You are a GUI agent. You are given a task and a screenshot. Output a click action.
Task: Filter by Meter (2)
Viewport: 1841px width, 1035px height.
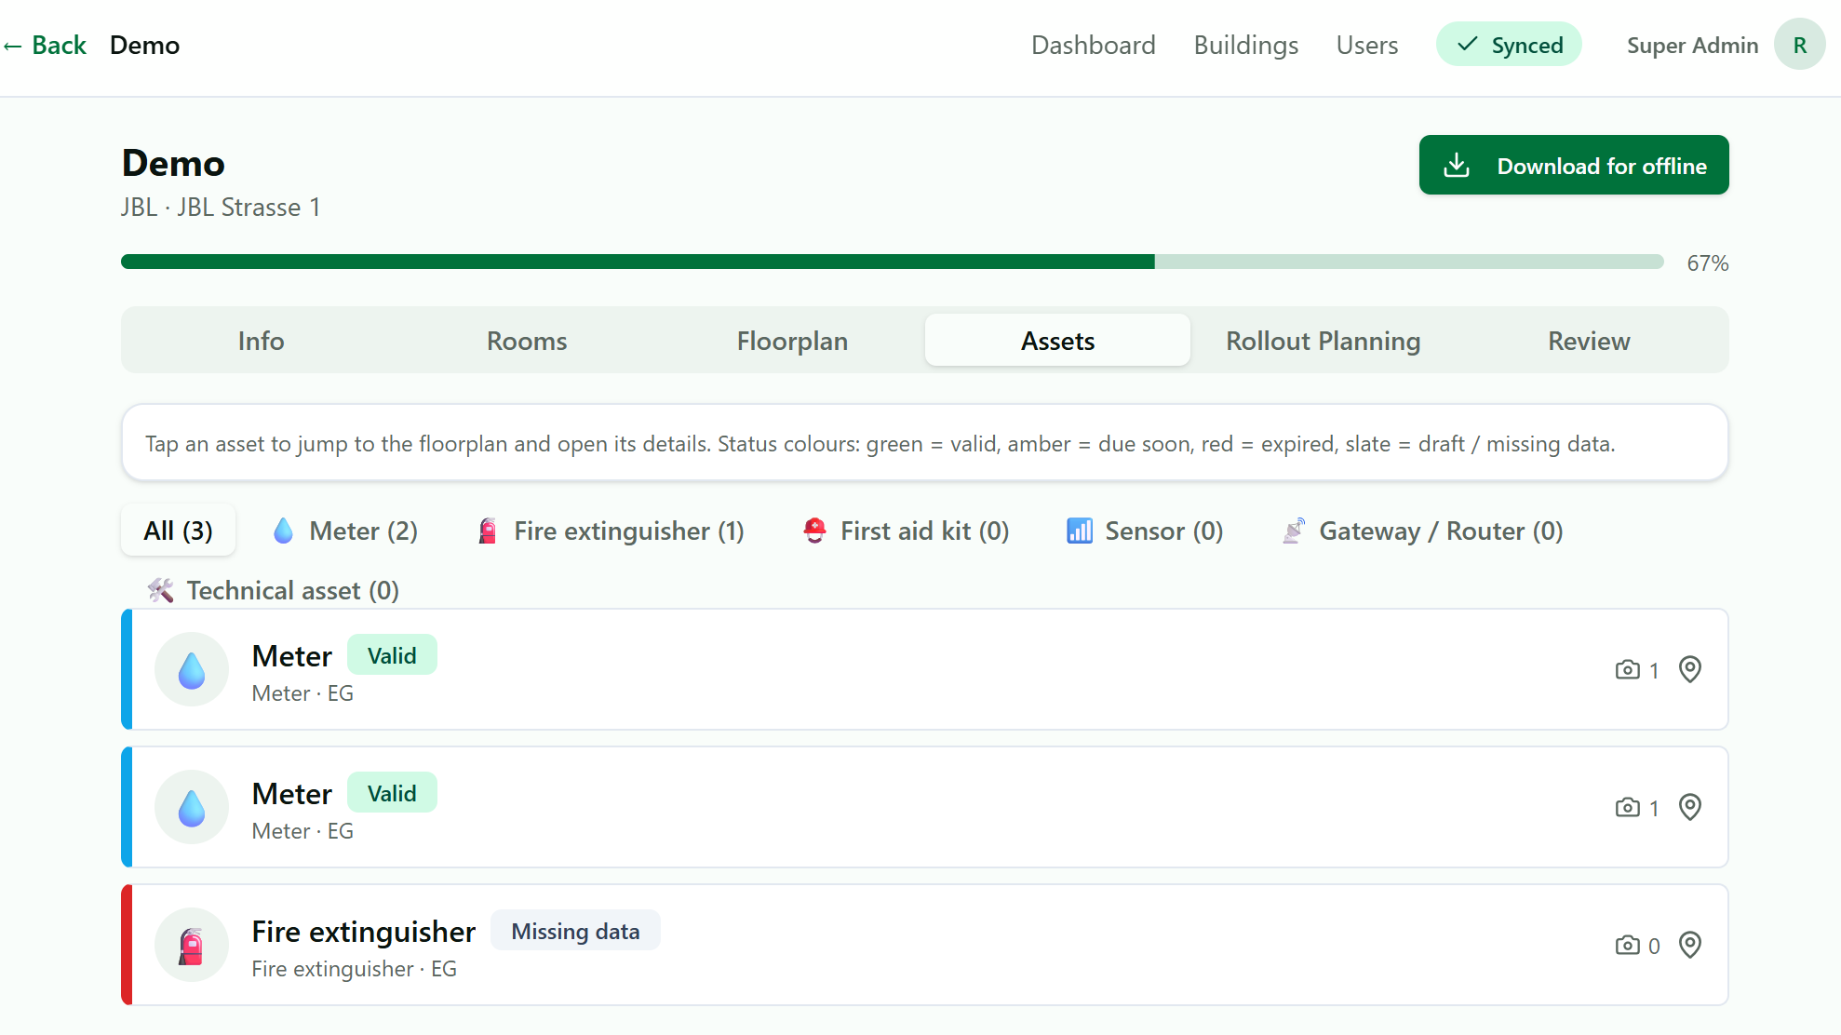345,531
